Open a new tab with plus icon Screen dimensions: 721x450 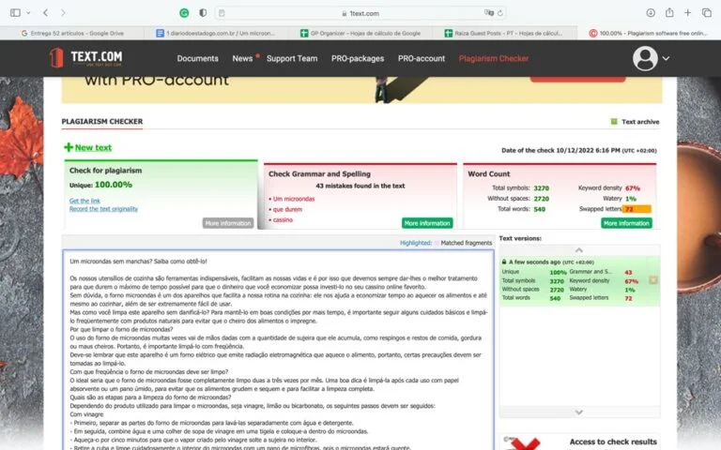[687, 13]
